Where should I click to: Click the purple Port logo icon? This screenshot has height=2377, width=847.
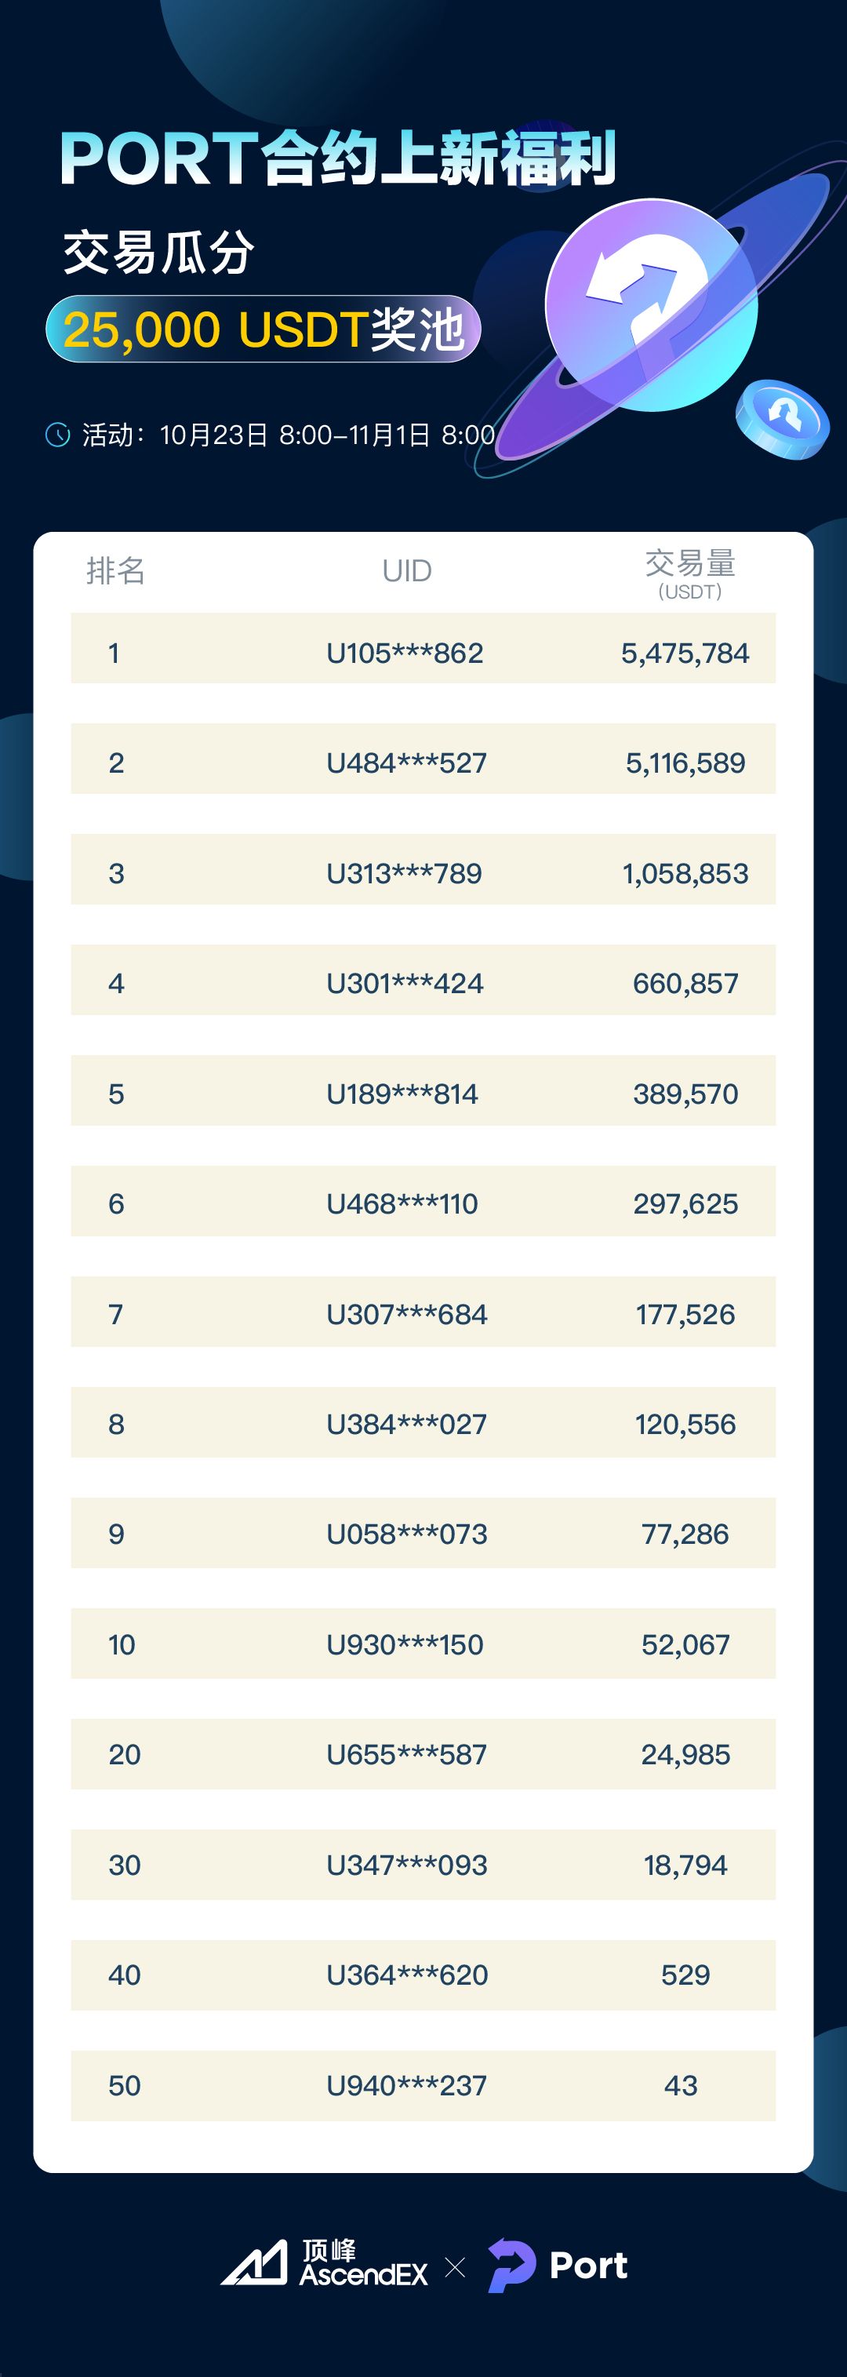pyautogui.click(x=511, y=2266)
